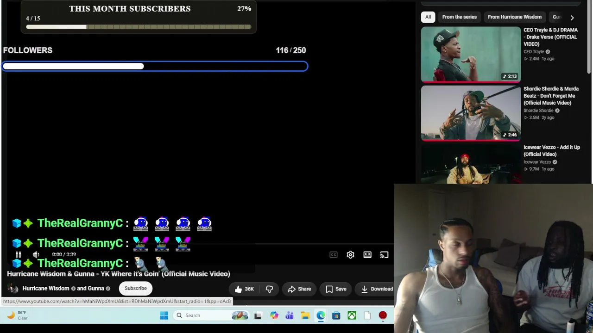Pause the YouTube video
593x333 pixels.
(18, 254)
